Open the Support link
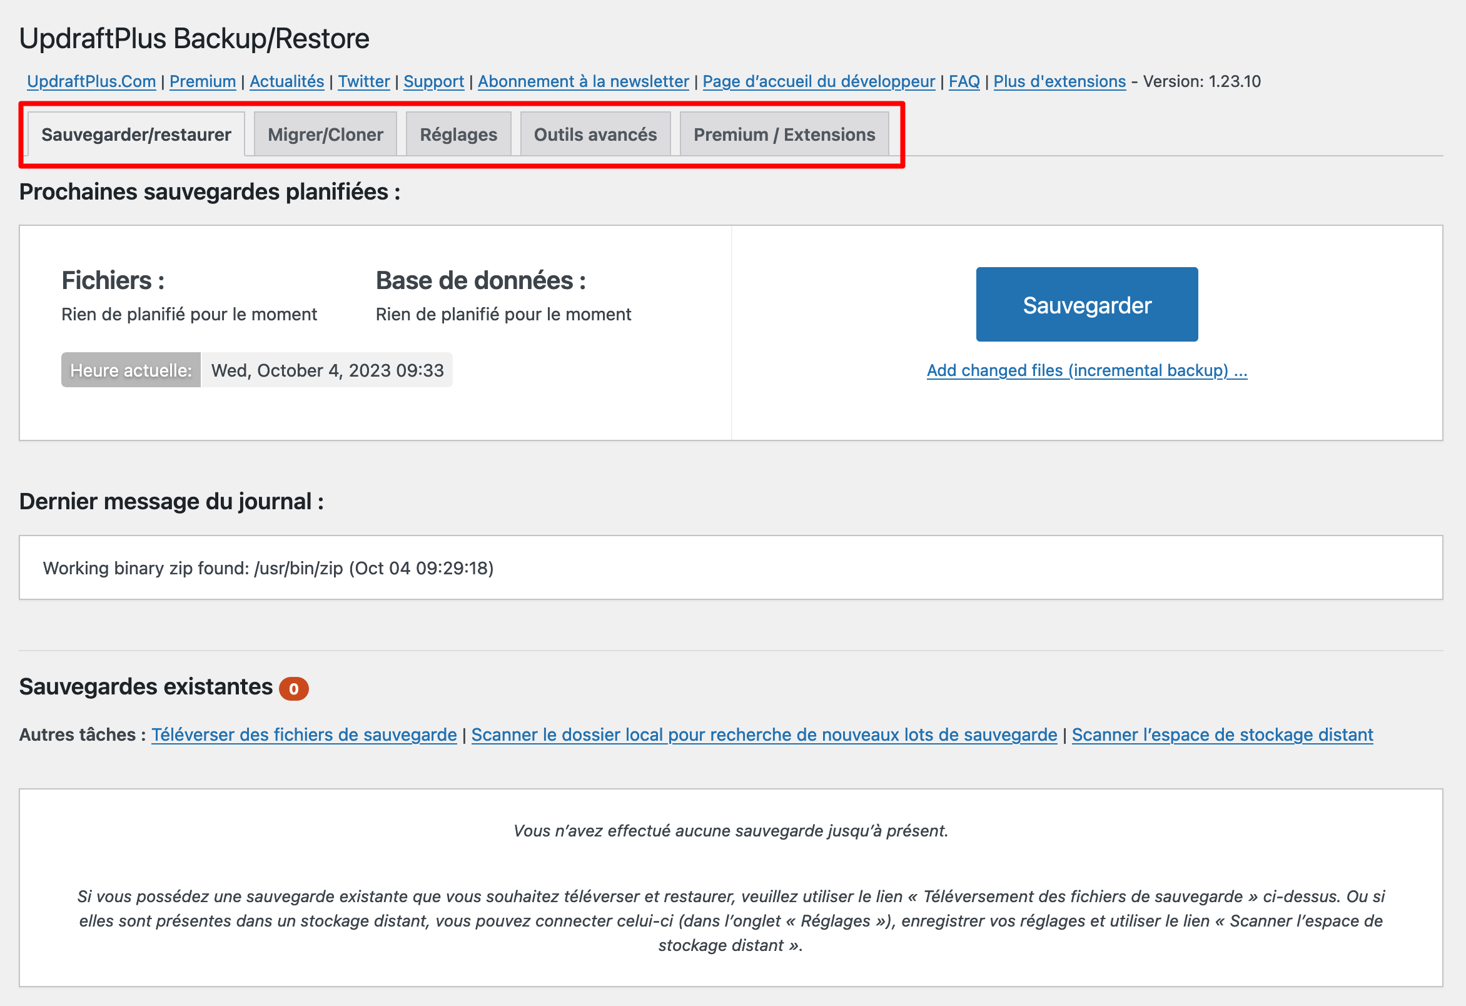The image size is (1466, 1006). click(433, 81)
